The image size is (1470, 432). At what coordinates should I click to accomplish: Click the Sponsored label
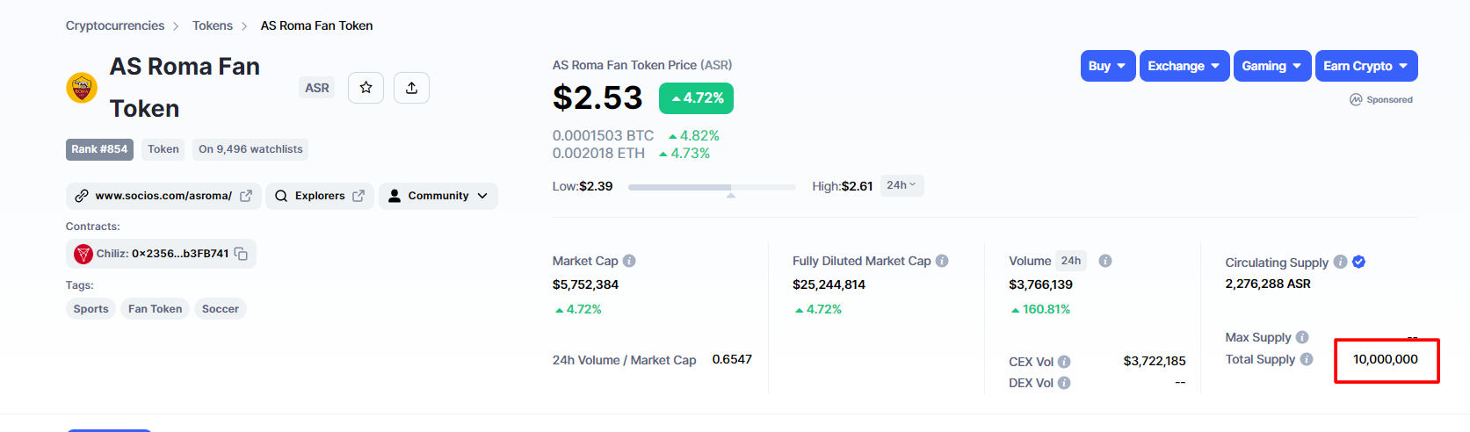[x=1389, y=100]
